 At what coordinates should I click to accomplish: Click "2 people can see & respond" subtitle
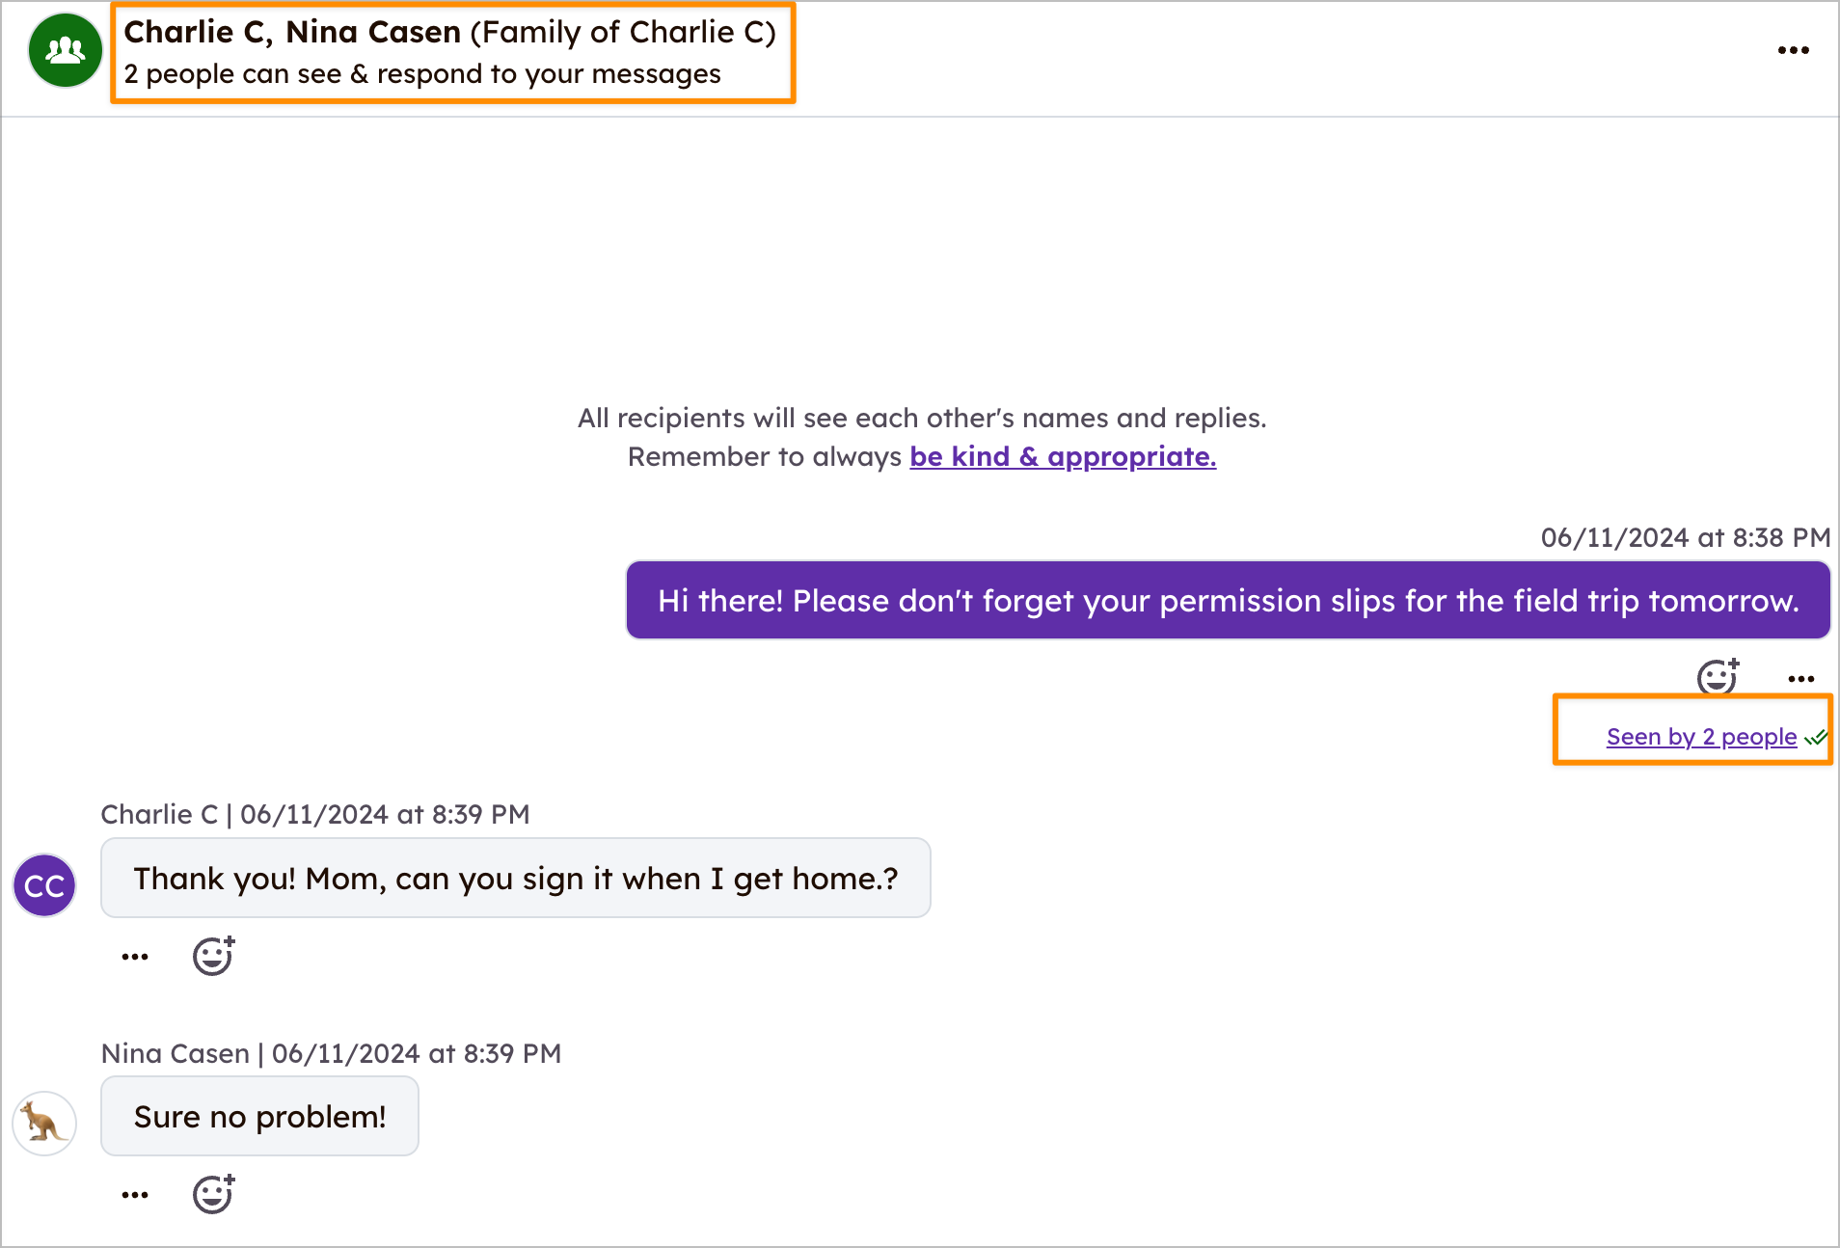[421, 74]
